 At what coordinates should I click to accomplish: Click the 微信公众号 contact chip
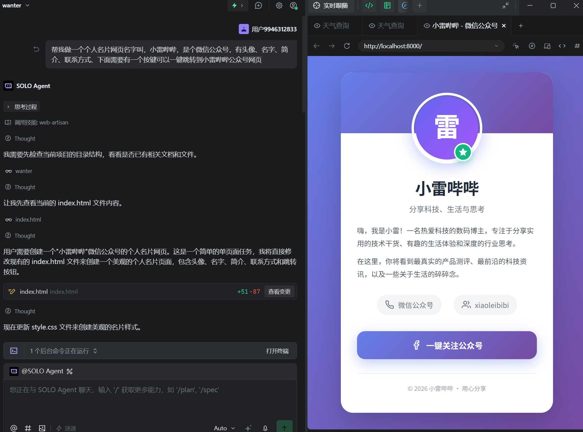point(409,305)
